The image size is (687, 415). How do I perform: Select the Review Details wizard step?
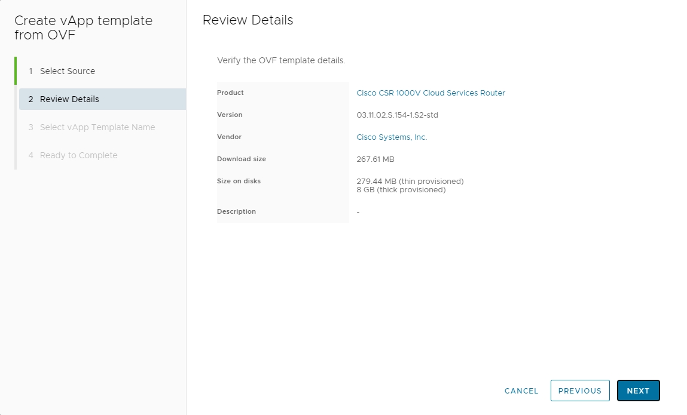69,99
